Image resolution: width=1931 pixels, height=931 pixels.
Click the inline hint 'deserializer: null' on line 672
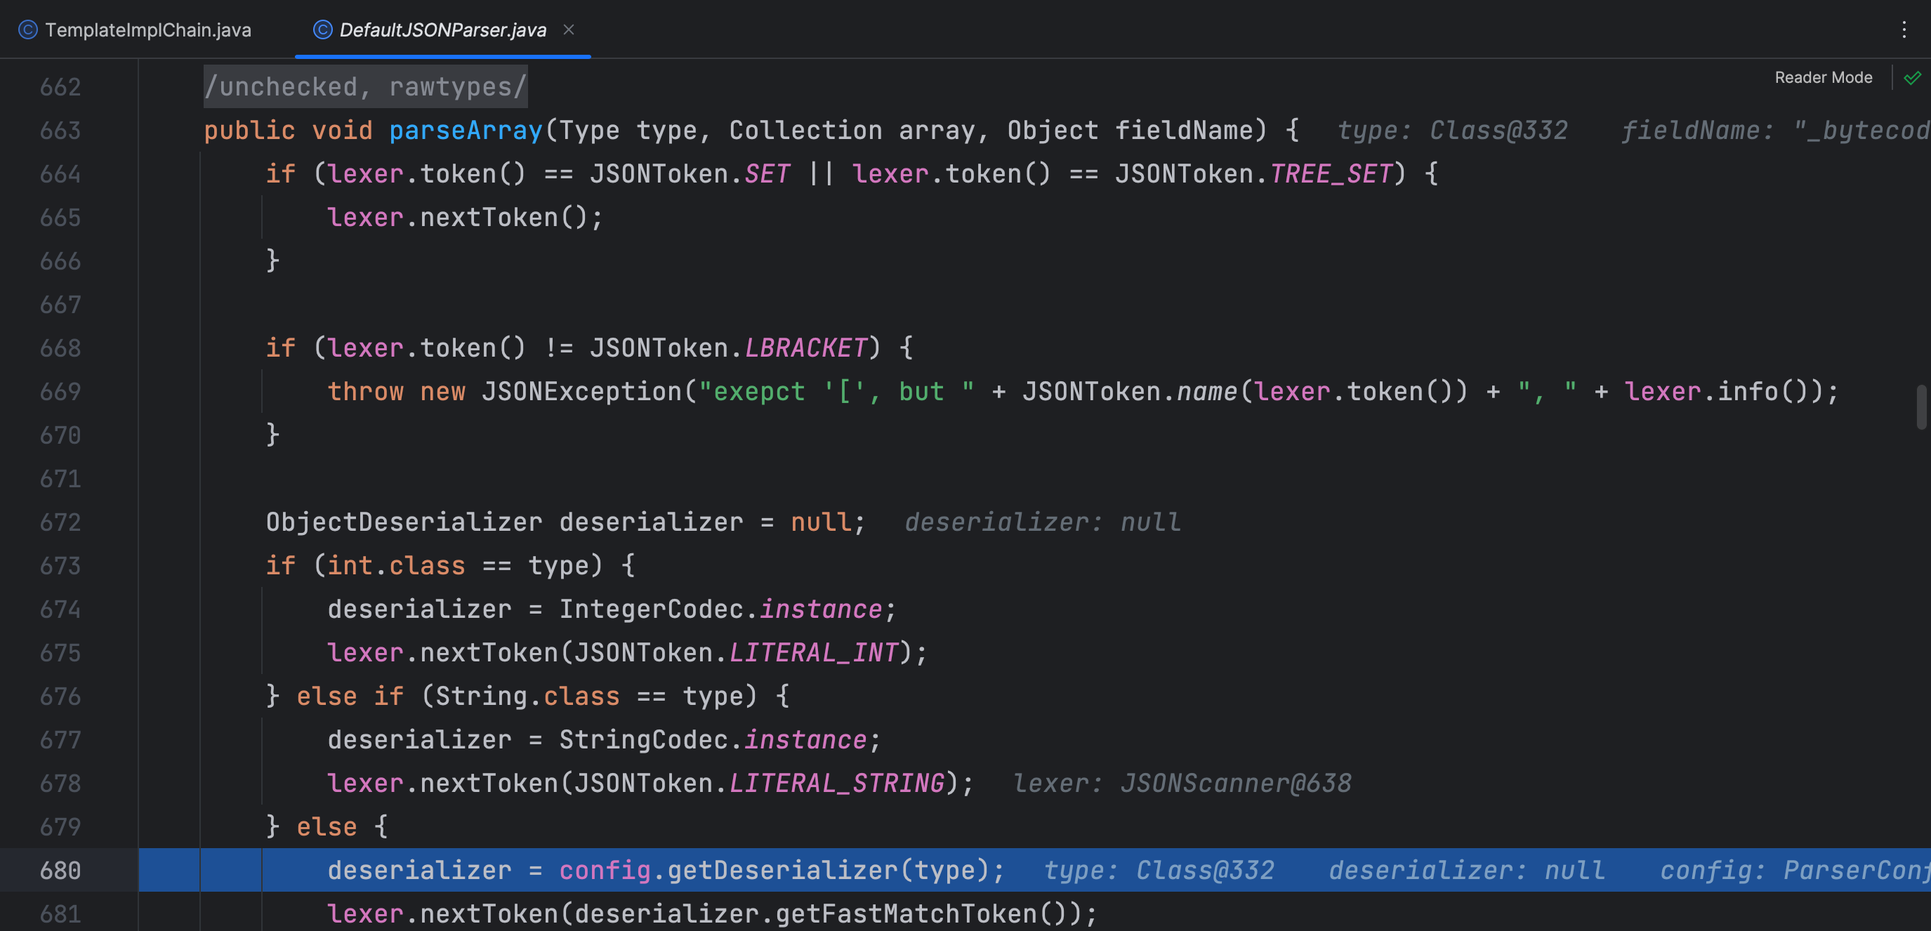1043,522
